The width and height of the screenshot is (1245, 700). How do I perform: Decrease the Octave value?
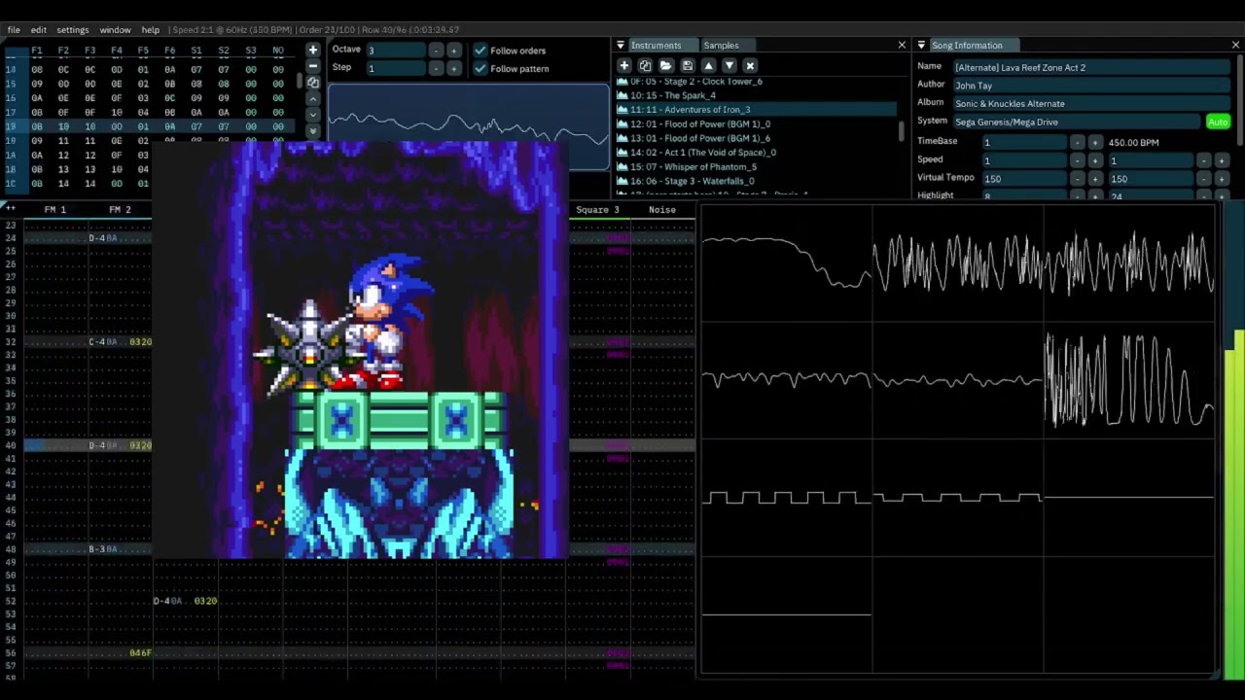435,51
